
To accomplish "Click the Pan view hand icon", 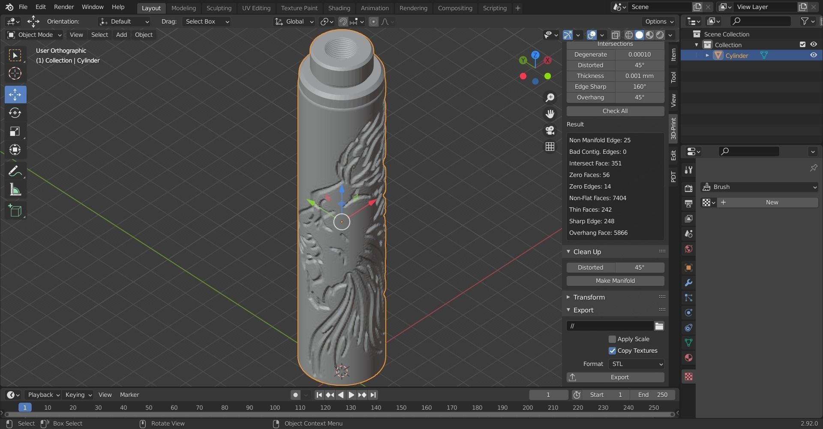I will [550, 114].
